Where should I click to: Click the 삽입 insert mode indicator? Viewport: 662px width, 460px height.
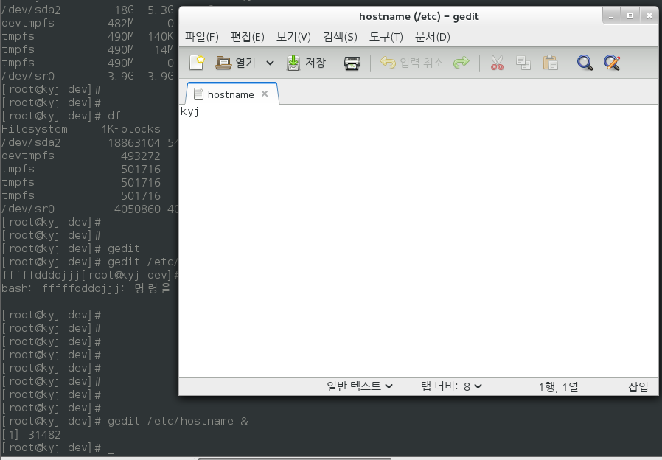tap(638, 386)
